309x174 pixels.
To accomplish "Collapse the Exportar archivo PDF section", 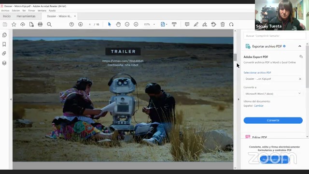I will [x=300, y=46].
